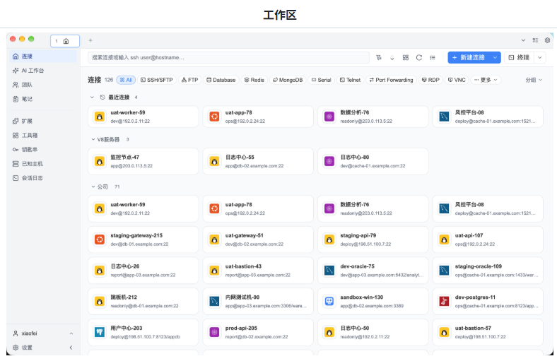Click the panel layout icon top right
The width and height of the screenshot is (557, 361).
pos(535,40)
